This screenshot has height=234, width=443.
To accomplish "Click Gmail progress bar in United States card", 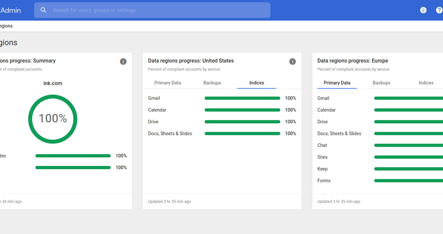I will click(x=242, y=98).
